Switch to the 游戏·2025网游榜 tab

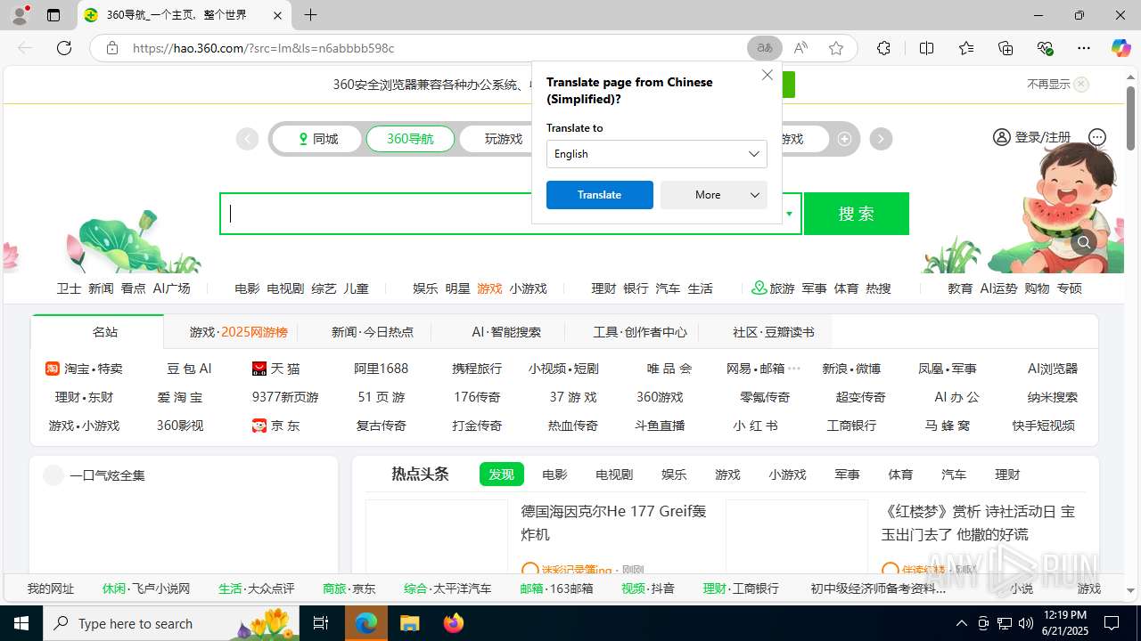(x=238, y=332)
